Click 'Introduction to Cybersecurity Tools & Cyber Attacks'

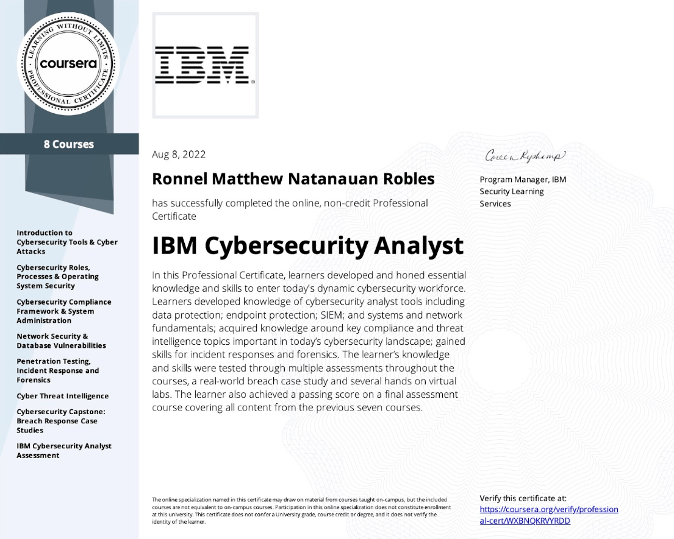pyautogui.click(x=67, y=242)
